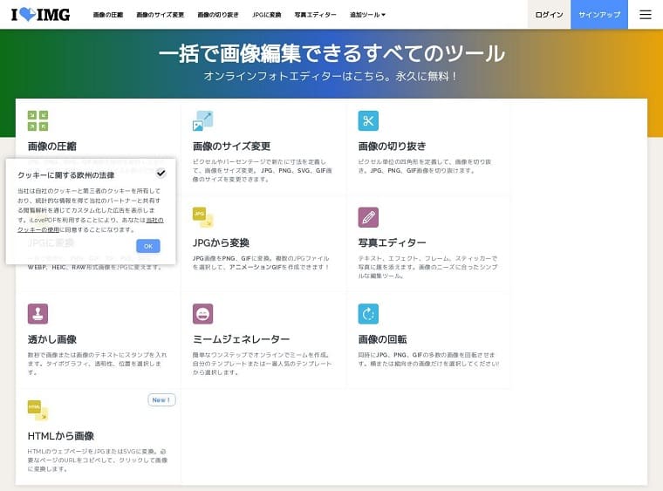Dismiss the cookie notice with the checkmark
663x491 pixels.
(161, 174)
